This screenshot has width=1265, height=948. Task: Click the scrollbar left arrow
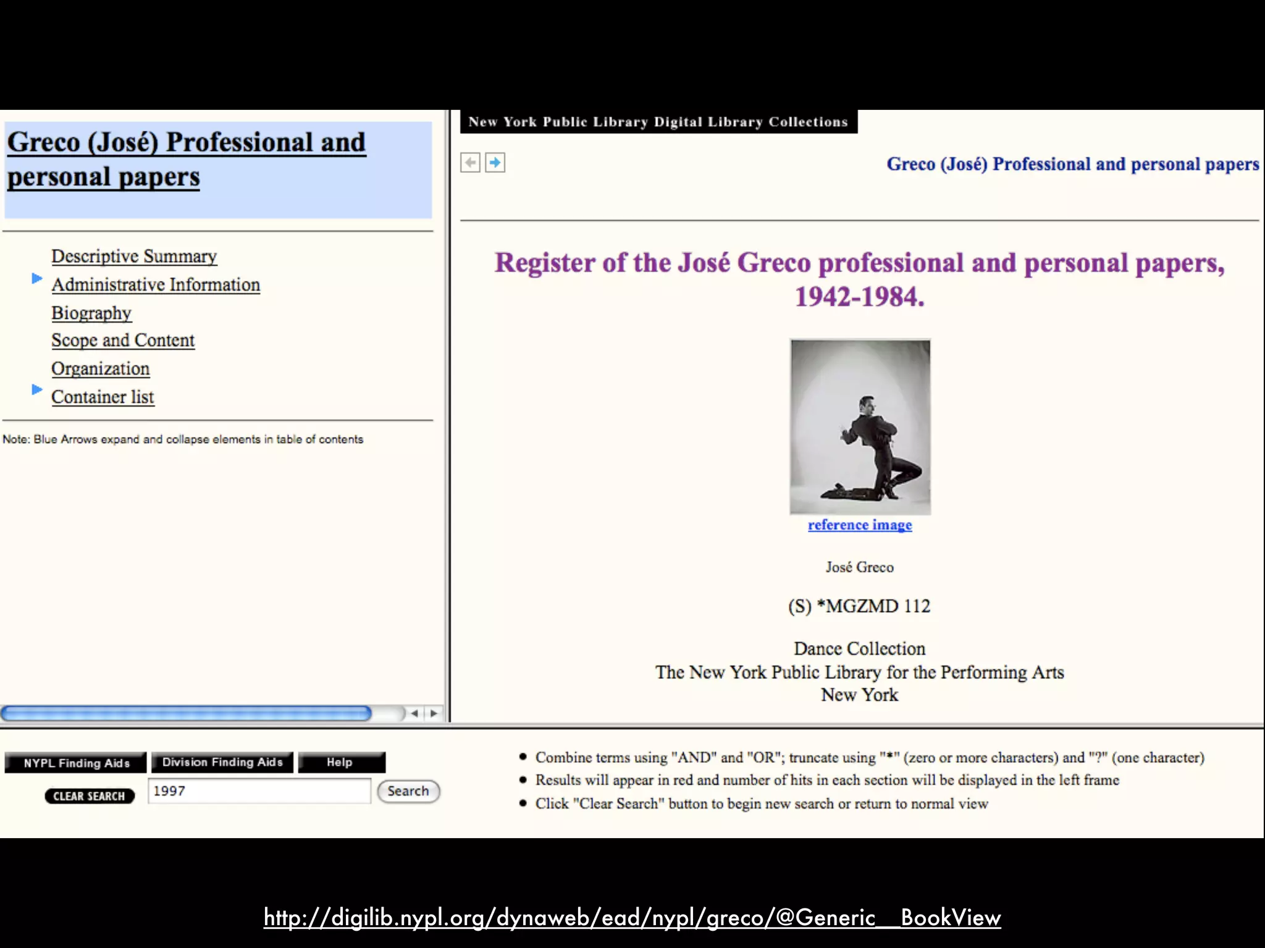[414, 713]
